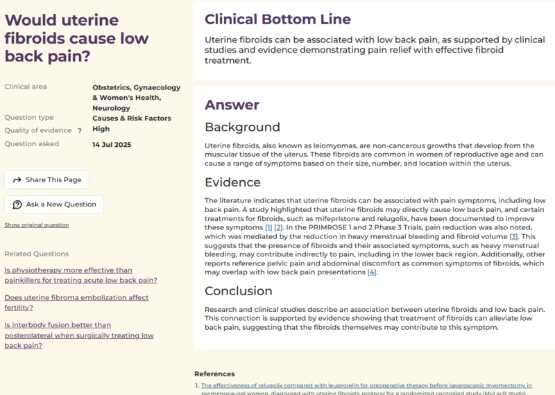Click the Causes & Risk Factors value

point(132,119)
